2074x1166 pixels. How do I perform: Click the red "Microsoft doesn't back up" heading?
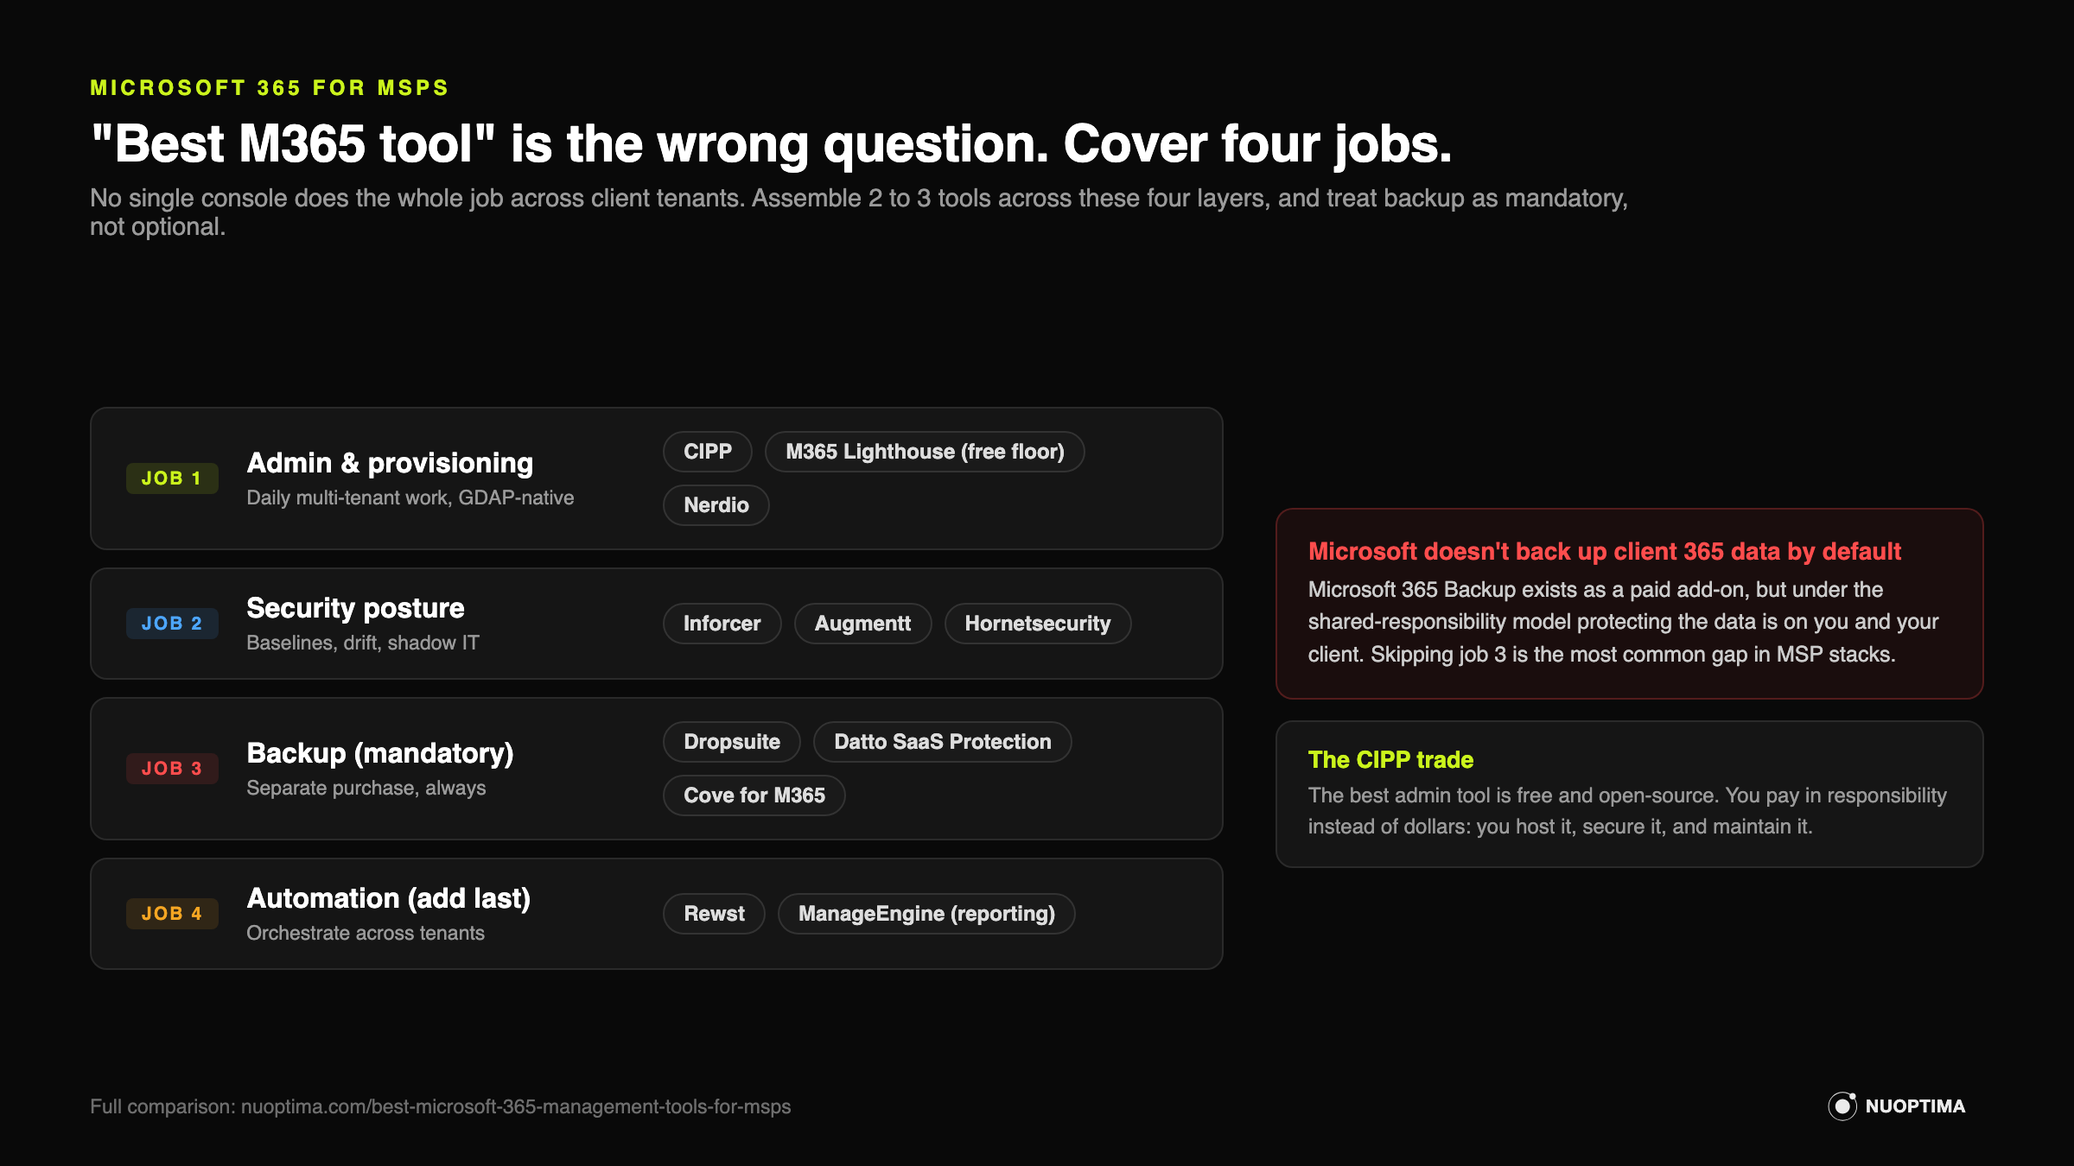click(x=1605, y=551)
